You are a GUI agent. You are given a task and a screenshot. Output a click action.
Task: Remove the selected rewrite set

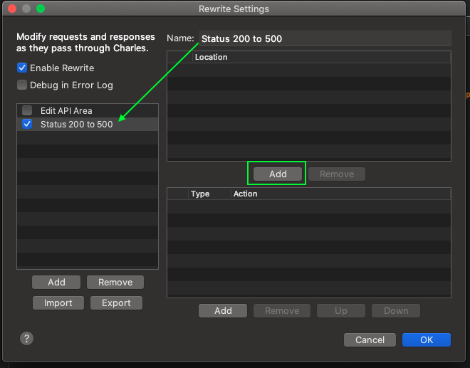pos(115,283)
